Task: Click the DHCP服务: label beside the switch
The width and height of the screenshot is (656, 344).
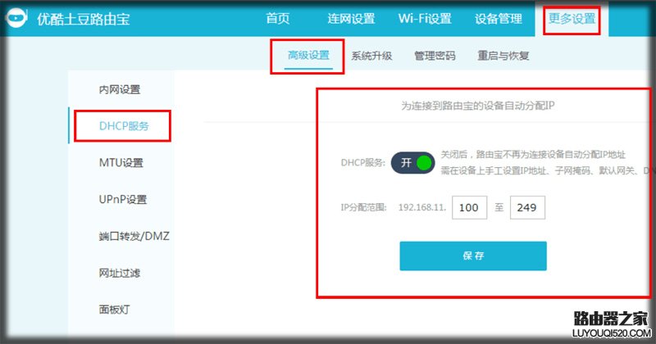Action: tap(362, 163)
